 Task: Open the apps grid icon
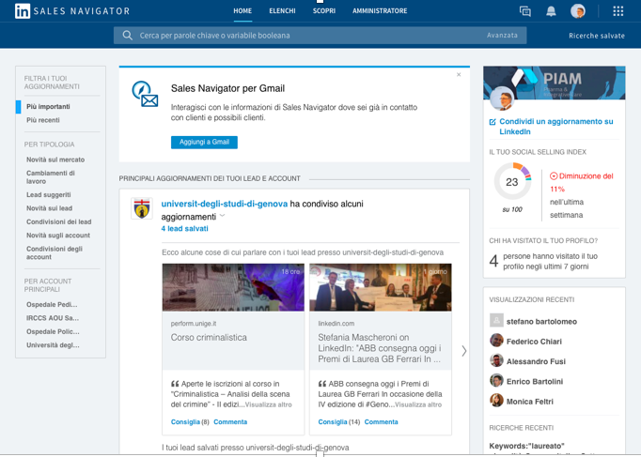618,11
